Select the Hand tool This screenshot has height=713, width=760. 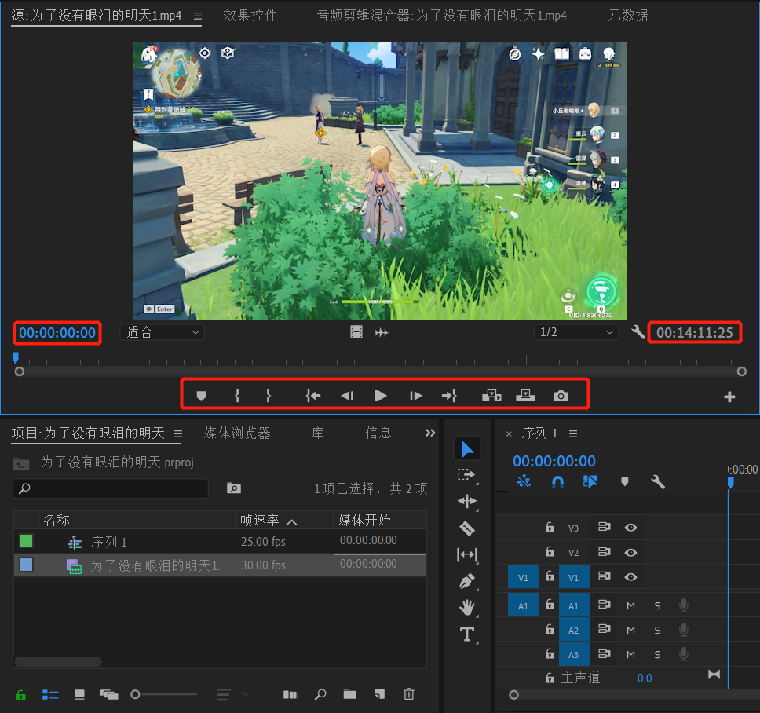coord(467,607)
